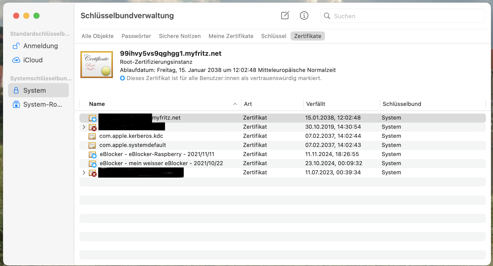Click the yellow minimize window button

coord(26,16)
